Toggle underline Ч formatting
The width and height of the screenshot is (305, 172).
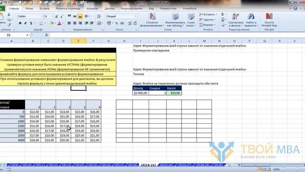tap(31, 23)
